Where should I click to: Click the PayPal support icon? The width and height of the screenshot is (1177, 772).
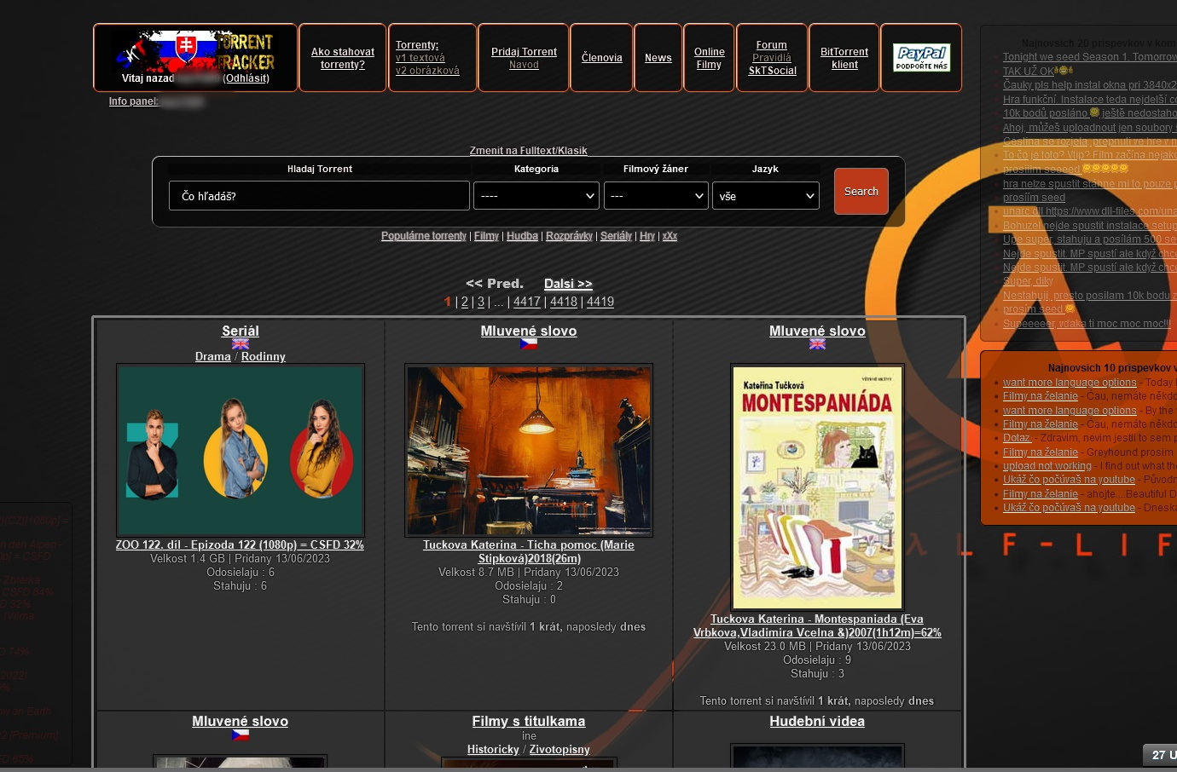[x=921, y=57]
